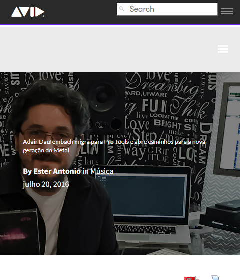Image resolution: width=240 pixels, height=280 pixels.
Task: Click the red PDF export icon
Action: (x=191, y=278)
